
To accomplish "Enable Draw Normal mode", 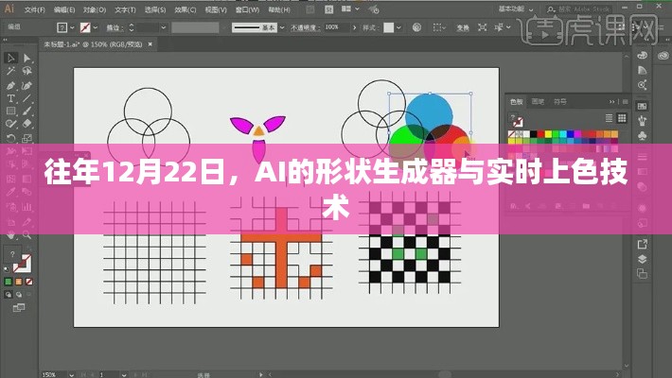I will [9, 295].
